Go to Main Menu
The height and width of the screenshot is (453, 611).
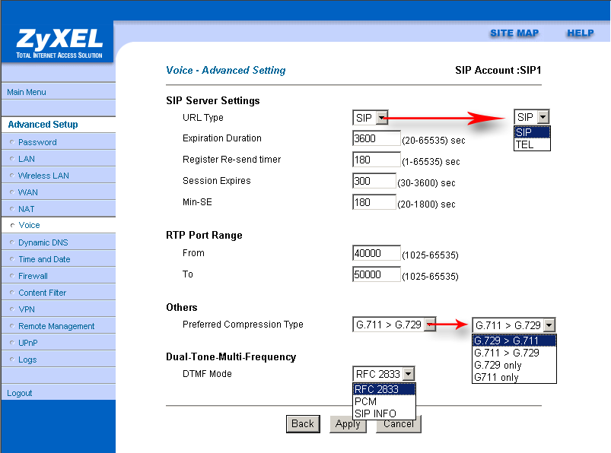point(27,92)
